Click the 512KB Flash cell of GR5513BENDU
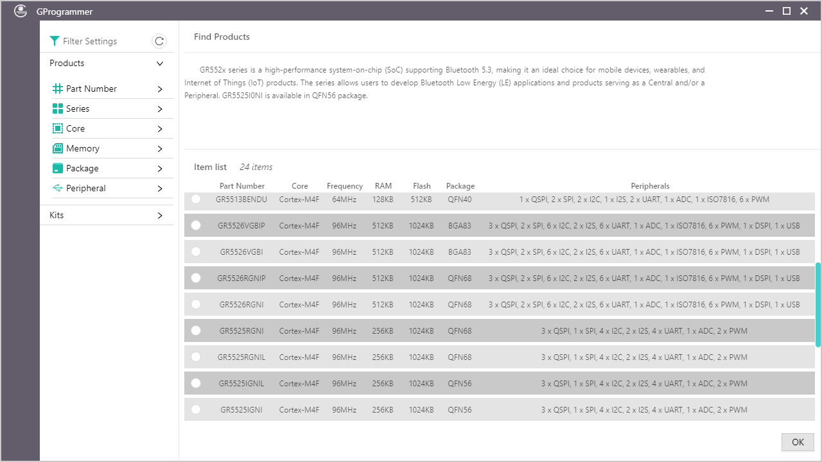Viewport: 822px width, 462px height. pyautogui.click(x=421, y=200)
